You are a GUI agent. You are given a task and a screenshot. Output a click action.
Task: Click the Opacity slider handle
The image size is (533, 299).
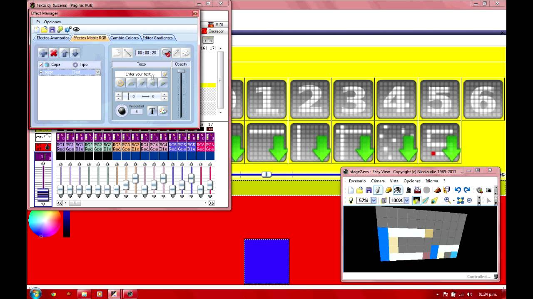tap(181, 71)
